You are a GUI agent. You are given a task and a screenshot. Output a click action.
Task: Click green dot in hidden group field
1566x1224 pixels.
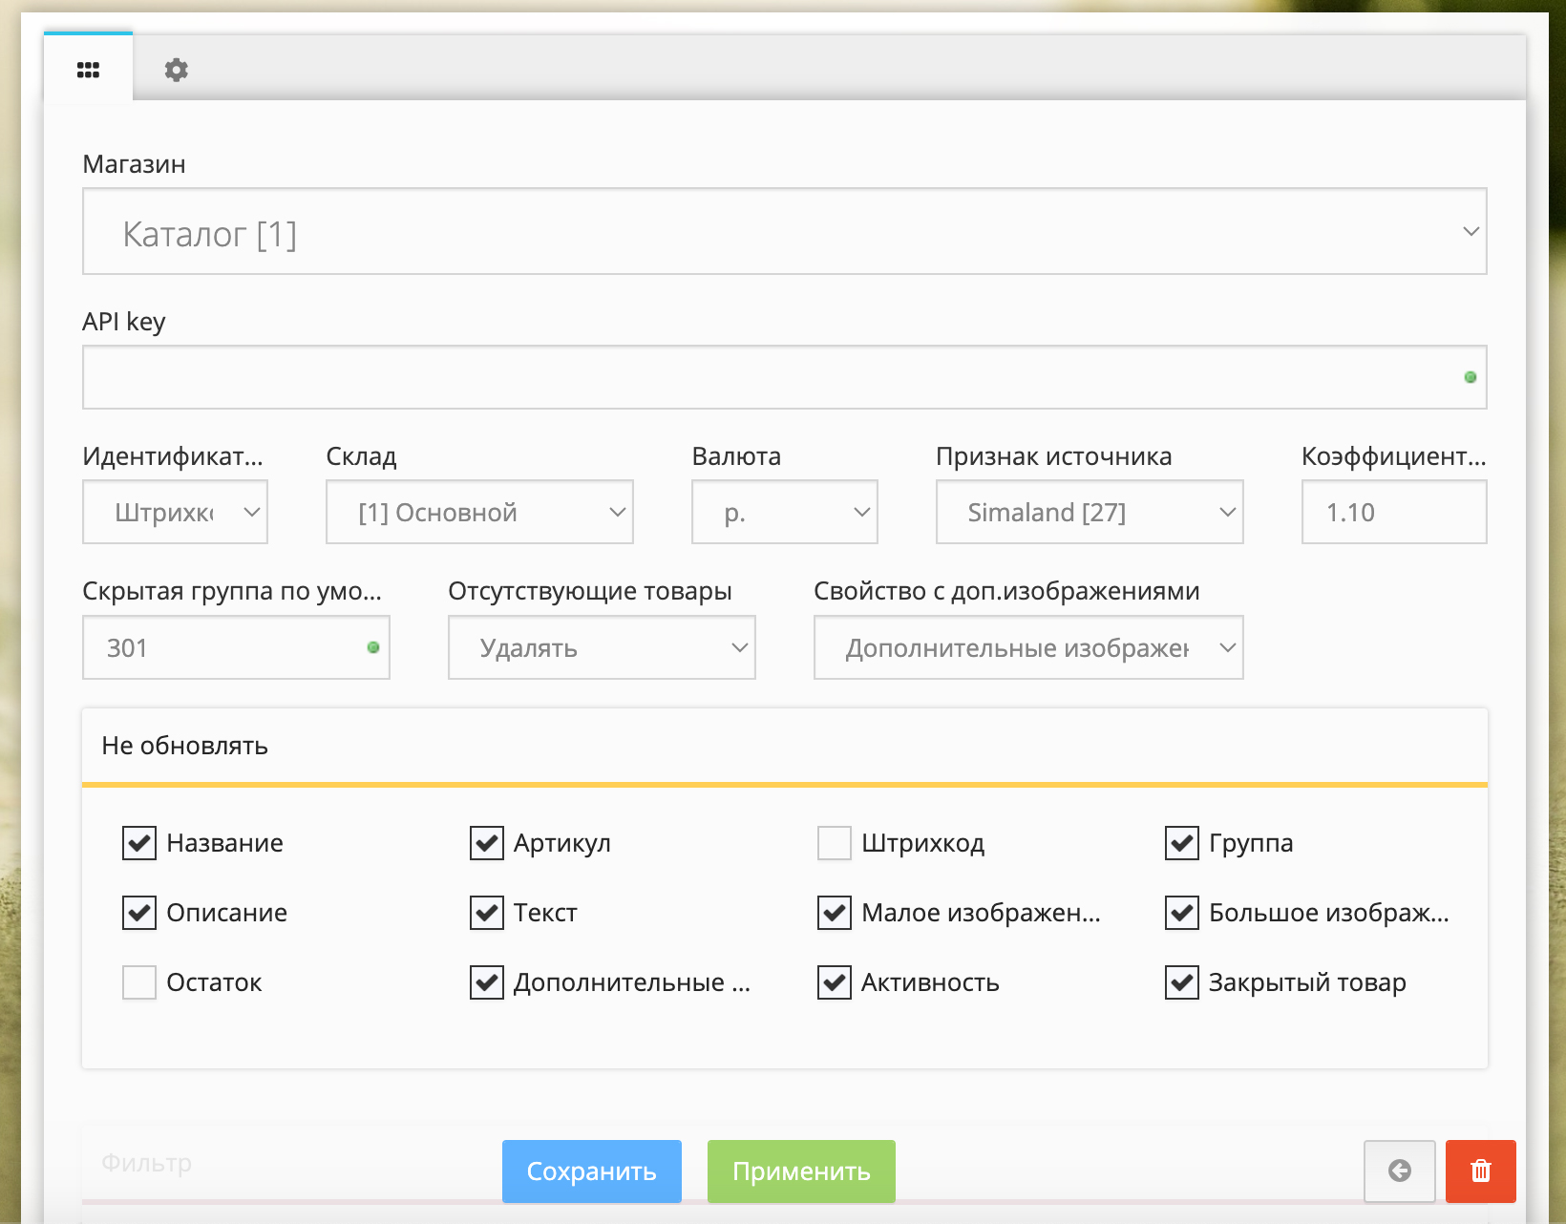point(373,647)
